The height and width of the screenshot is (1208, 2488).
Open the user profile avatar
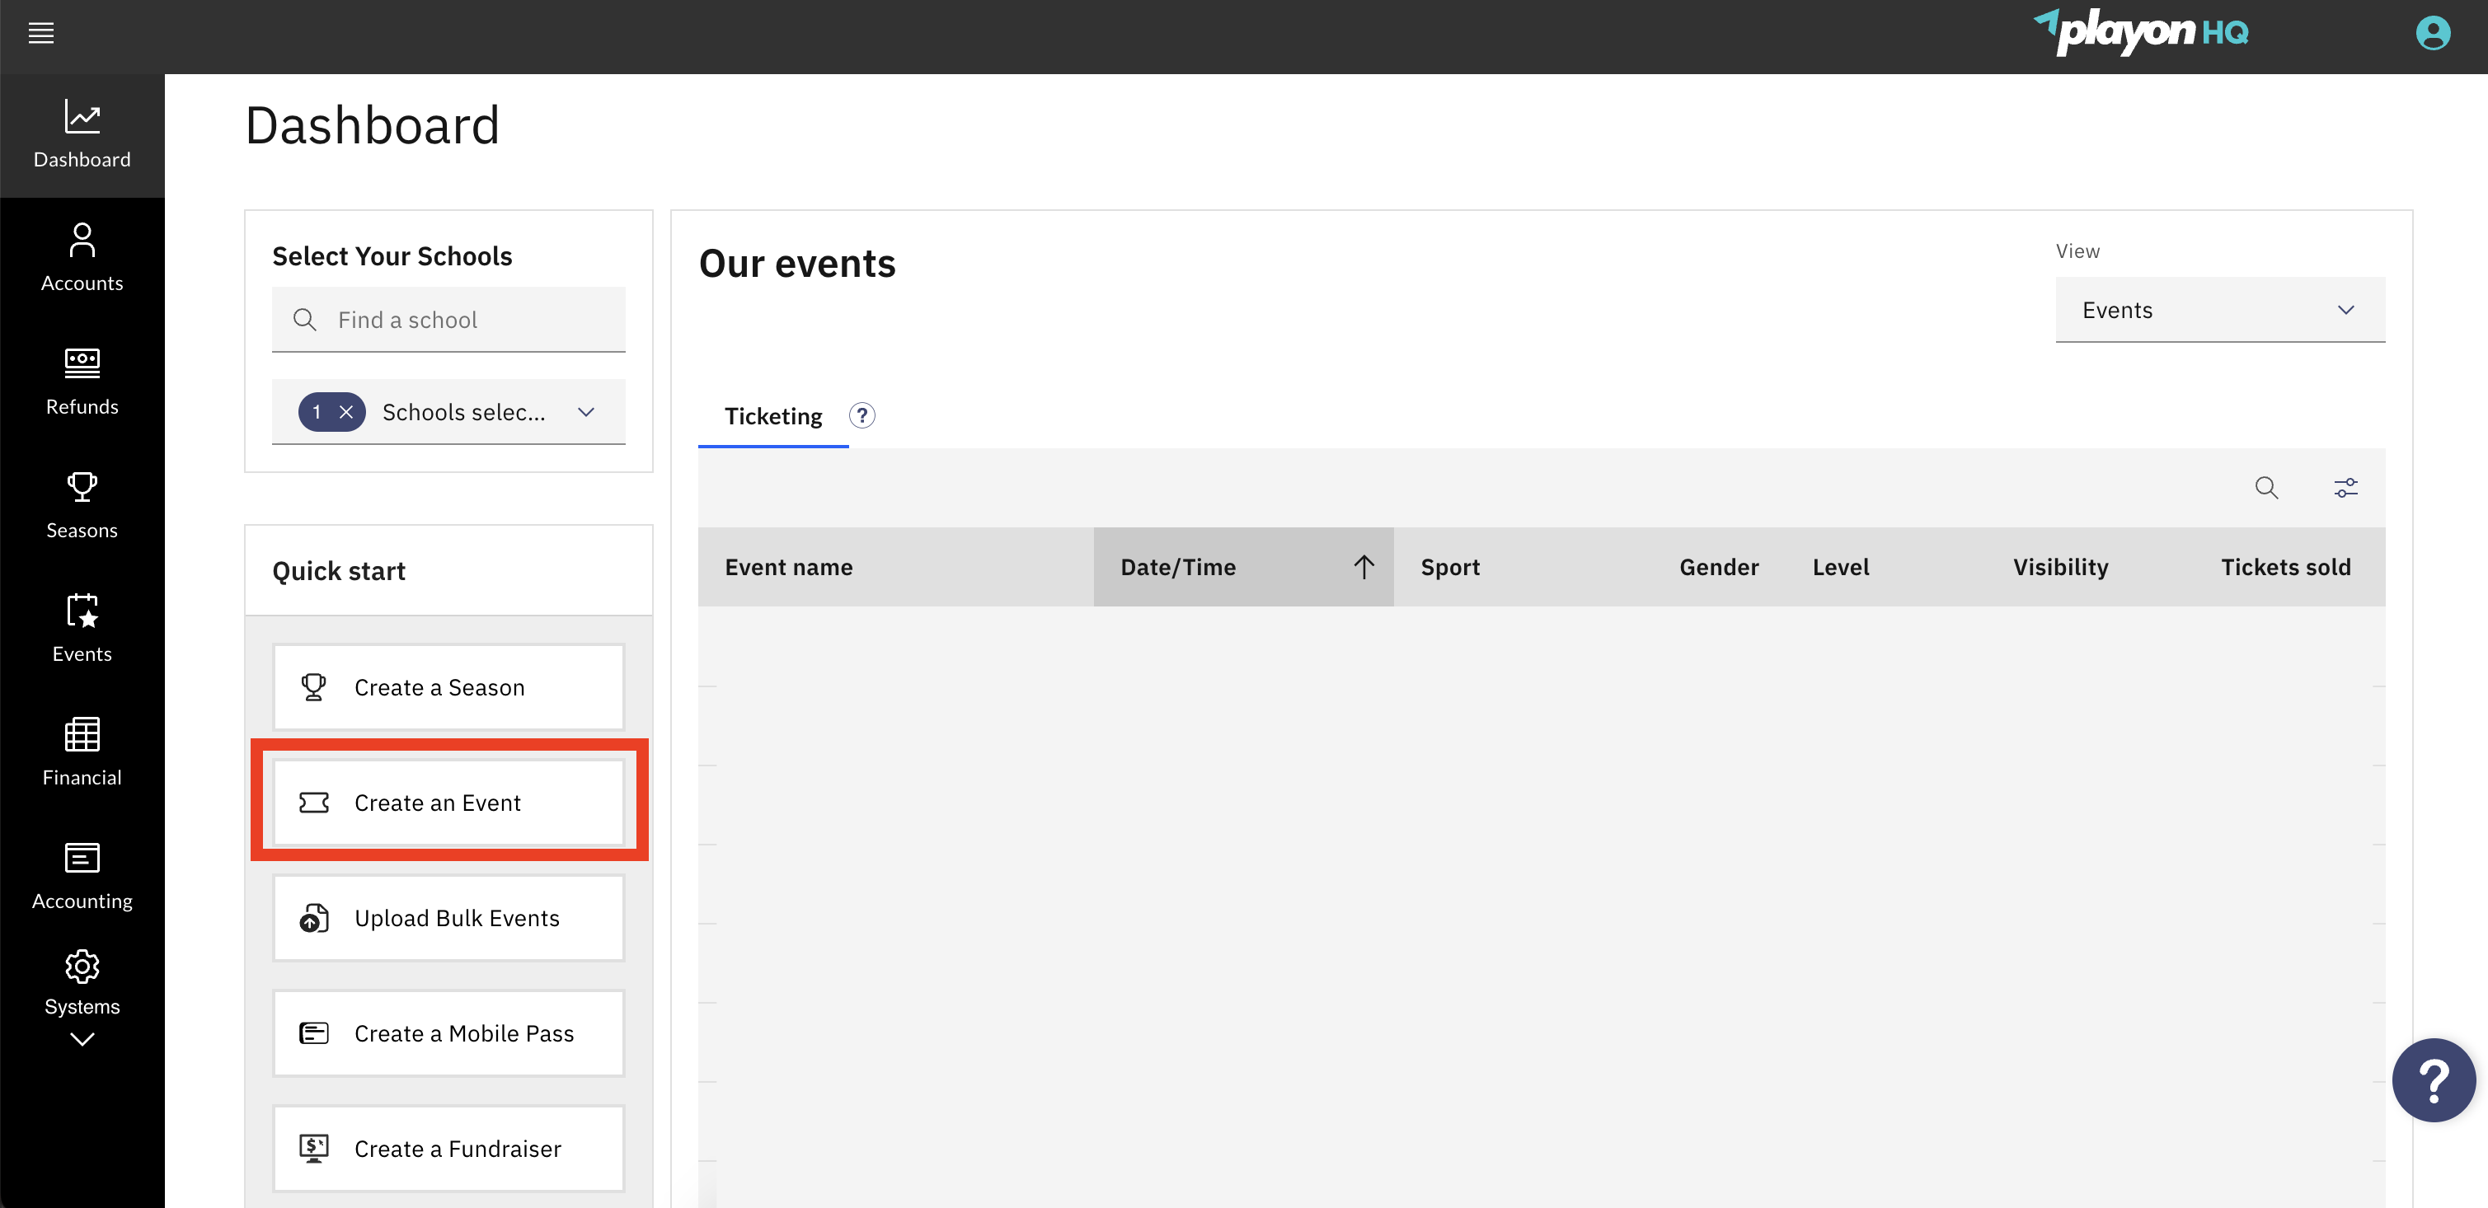click(x=2432, y=34)
